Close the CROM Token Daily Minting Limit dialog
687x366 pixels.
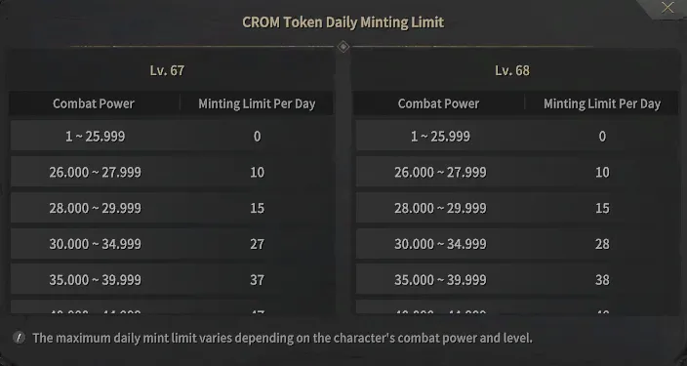coord(667,8)
